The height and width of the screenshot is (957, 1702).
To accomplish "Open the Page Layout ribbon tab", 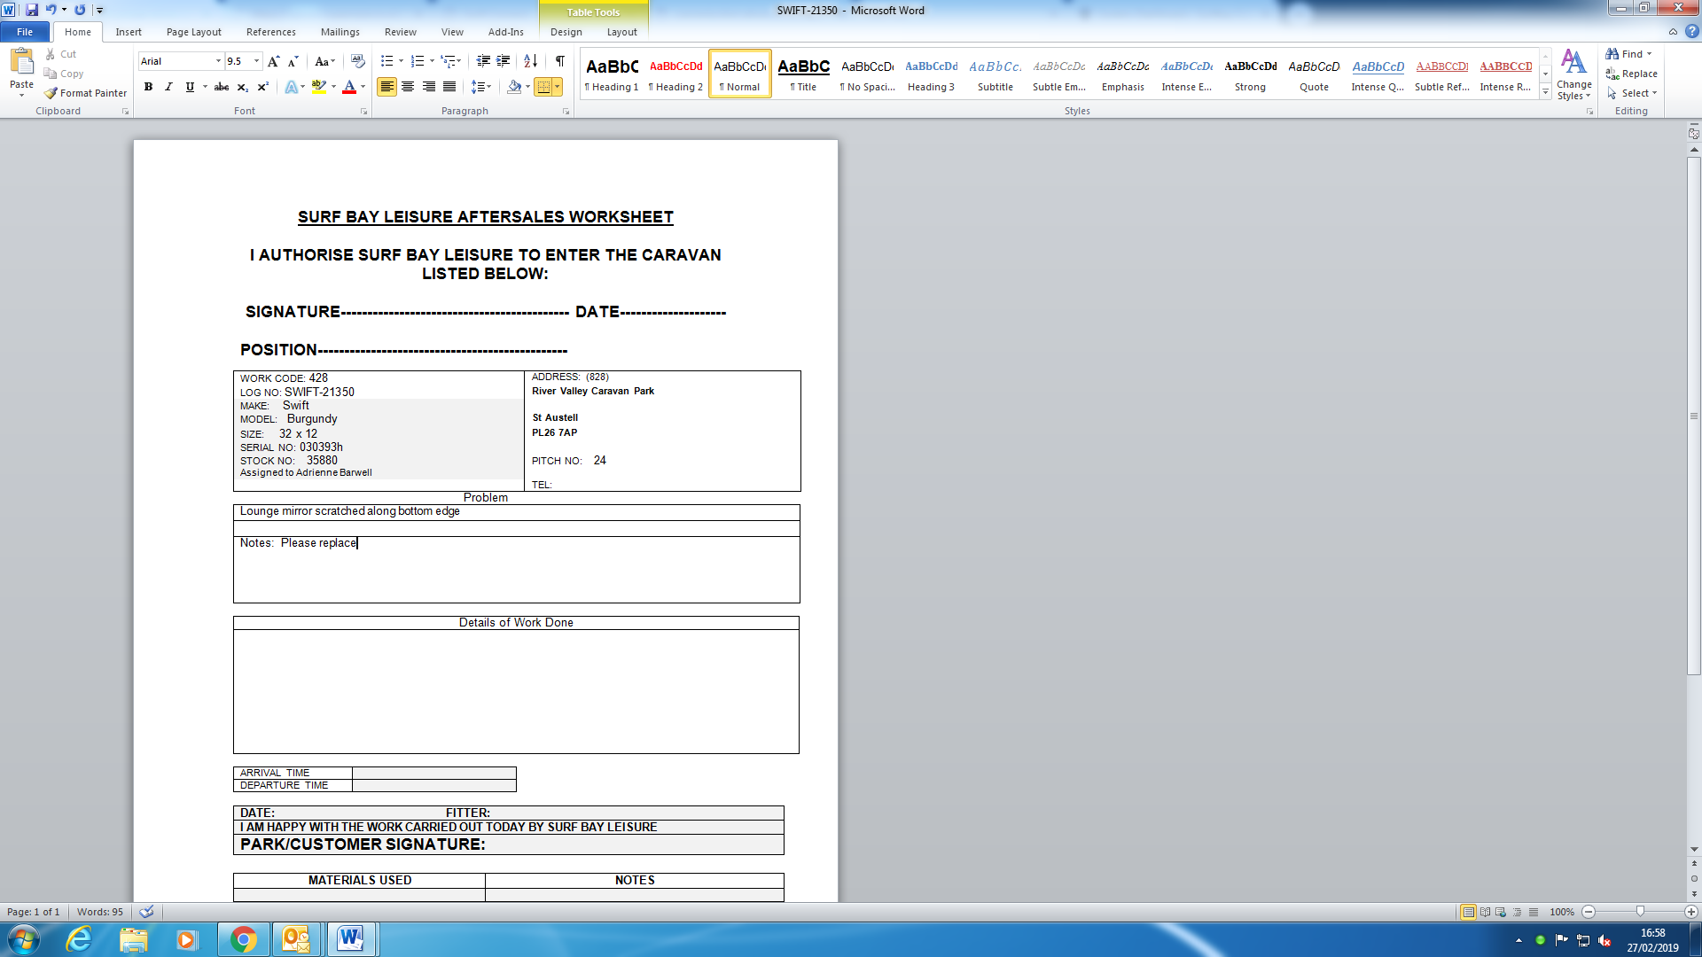I will pos(193,32).
